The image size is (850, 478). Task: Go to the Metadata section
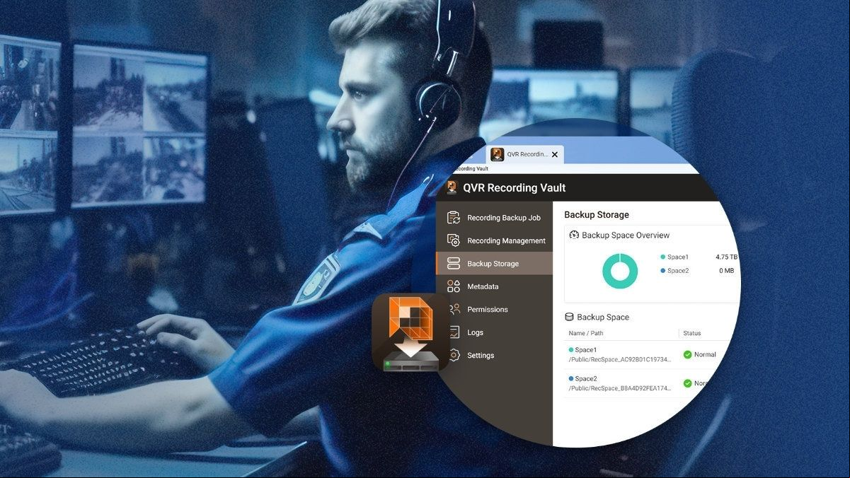495,286
